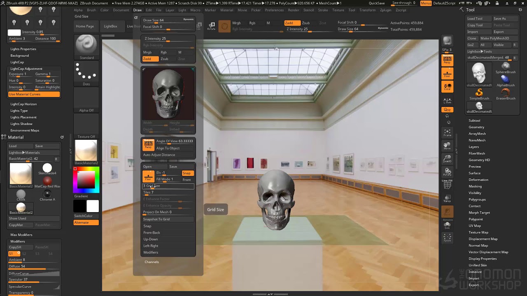
Task: Click the Persp icon in Draw popup
Action: 148,144
